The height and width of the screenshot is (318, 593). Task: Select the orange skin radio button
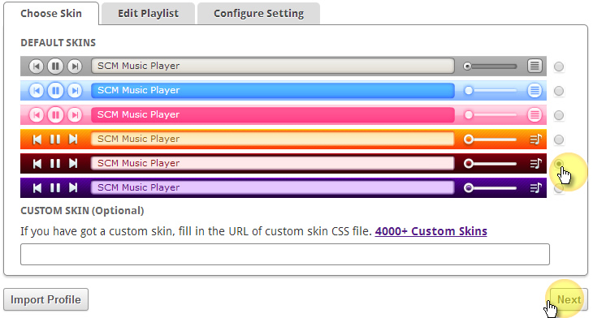click(559, 140)
